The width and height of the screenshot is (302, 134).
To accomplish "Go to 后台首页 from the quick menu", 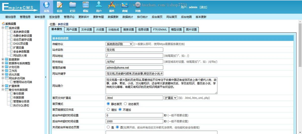I will pos(157,17).
